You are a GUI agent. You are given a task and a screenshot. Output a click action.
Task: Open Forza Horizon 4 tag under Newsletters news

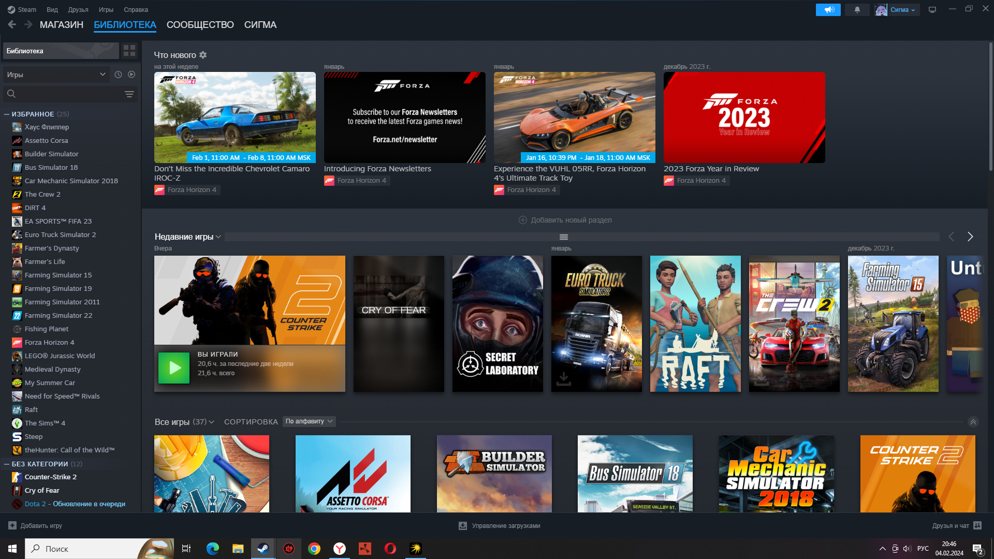pyautogui.click(x=356, y=180)
